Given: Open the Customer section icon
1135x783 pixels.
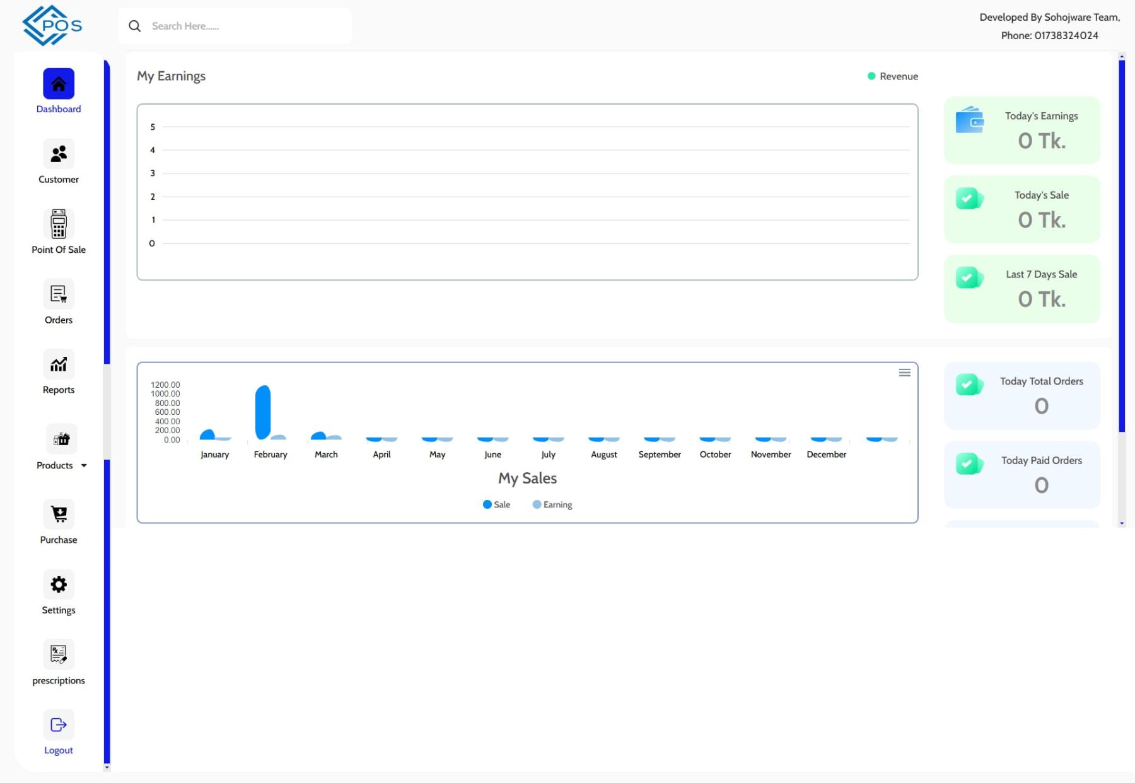Looking at the screenshot, I should (59, 154).
